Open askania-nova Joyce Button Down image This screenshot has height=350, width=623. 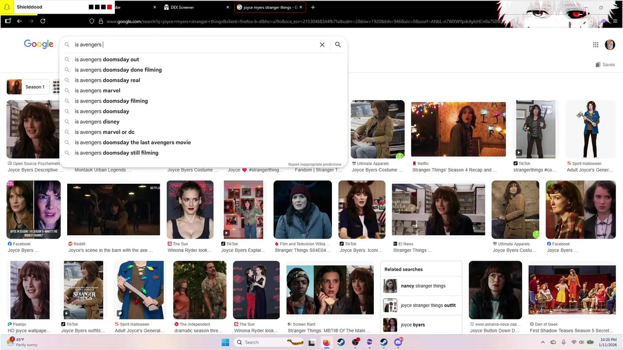(x=495, y=290)
